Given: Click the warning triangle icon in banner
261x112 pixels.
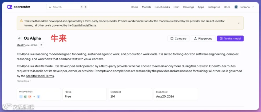Looking at the screenshot, I should click(21, 21).
